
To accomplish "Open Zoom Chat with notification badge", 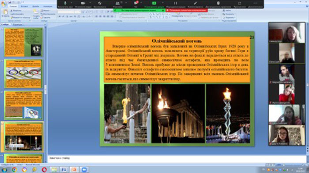I will [x=136, y=4].
